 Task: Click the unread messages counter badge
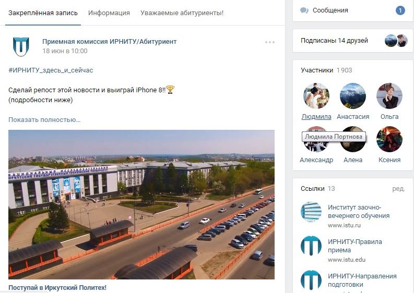point(400,10)
